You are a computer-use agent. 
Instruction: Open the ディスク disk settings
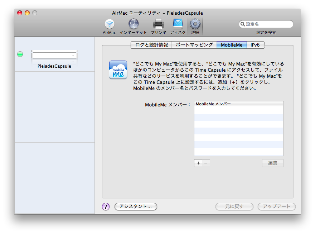pos(178,27)
